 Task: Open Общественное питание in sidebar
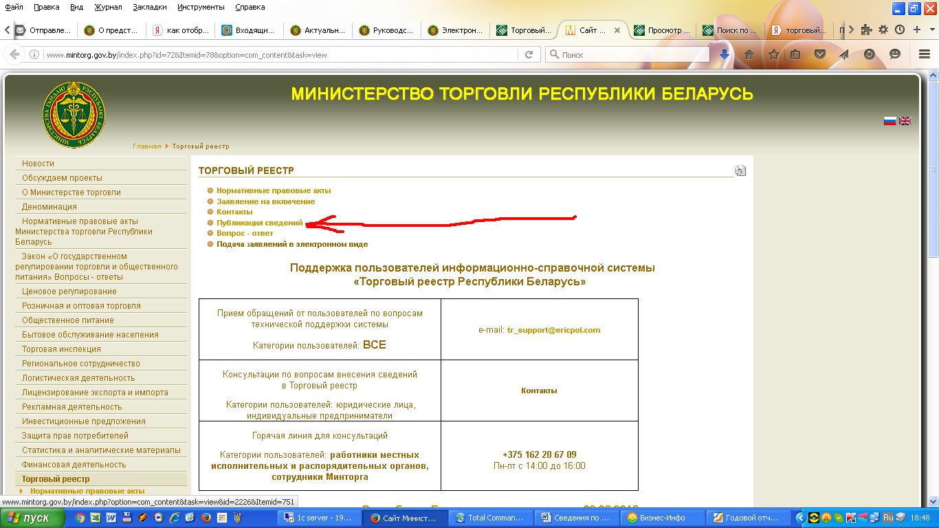pyautogui.click(x=68, y=320)
